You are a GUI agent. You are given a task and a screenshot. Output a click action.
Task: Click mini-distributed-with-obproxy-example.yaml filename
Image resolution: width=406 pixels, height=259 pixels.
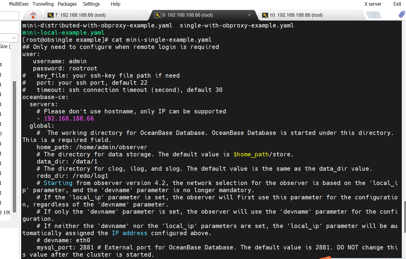click(97, 25)
